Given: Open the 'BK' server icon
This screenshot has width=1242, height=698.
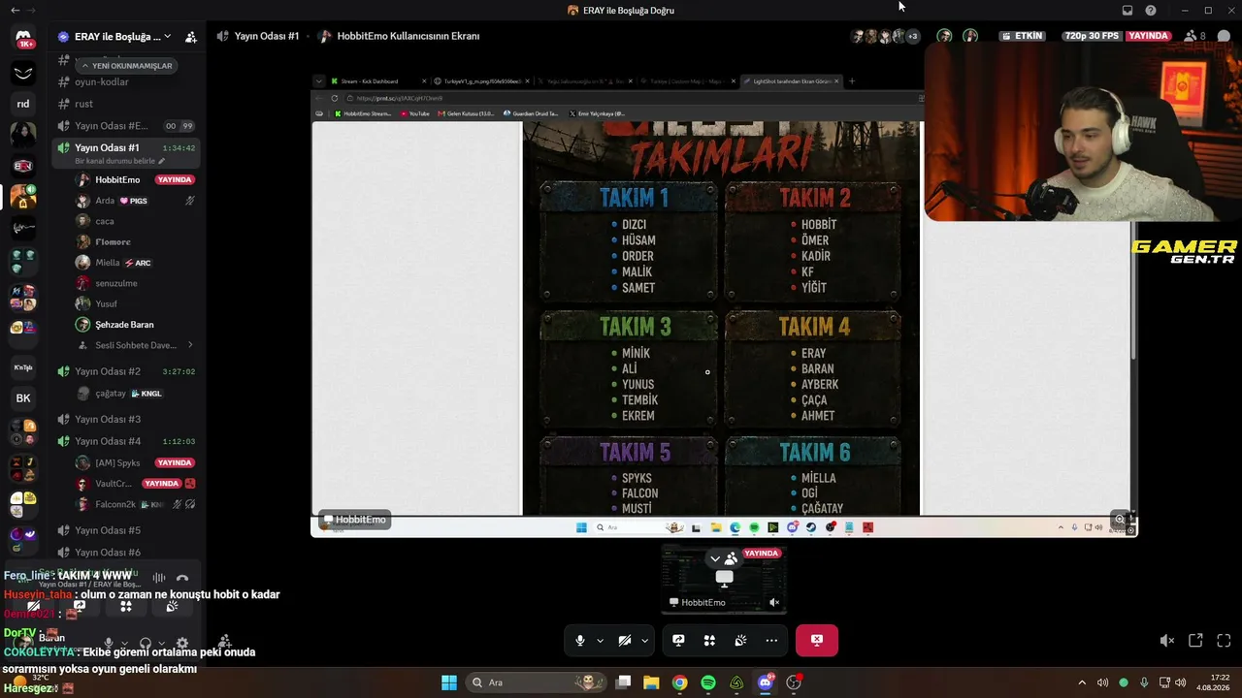Looking at the screenshot, I should (23, 397).
